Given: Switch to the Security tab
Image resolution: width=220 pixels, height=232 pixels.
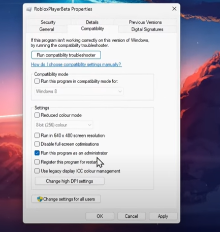Looking at the screenshot, I should click(48, 22).
